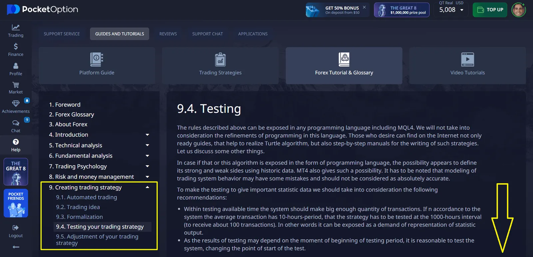
Task: Open the Finance dollar icon
Action: pos(16,47)
